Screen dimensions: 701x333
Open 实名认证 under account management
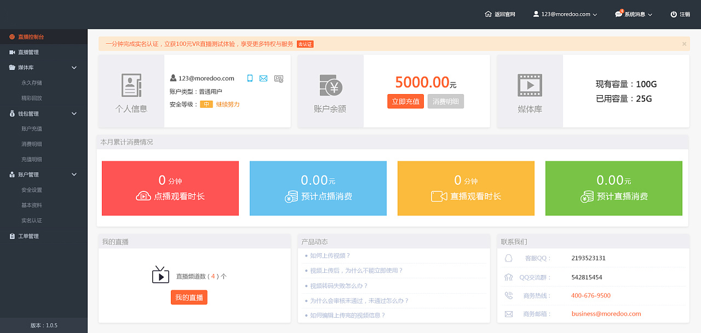32,220
